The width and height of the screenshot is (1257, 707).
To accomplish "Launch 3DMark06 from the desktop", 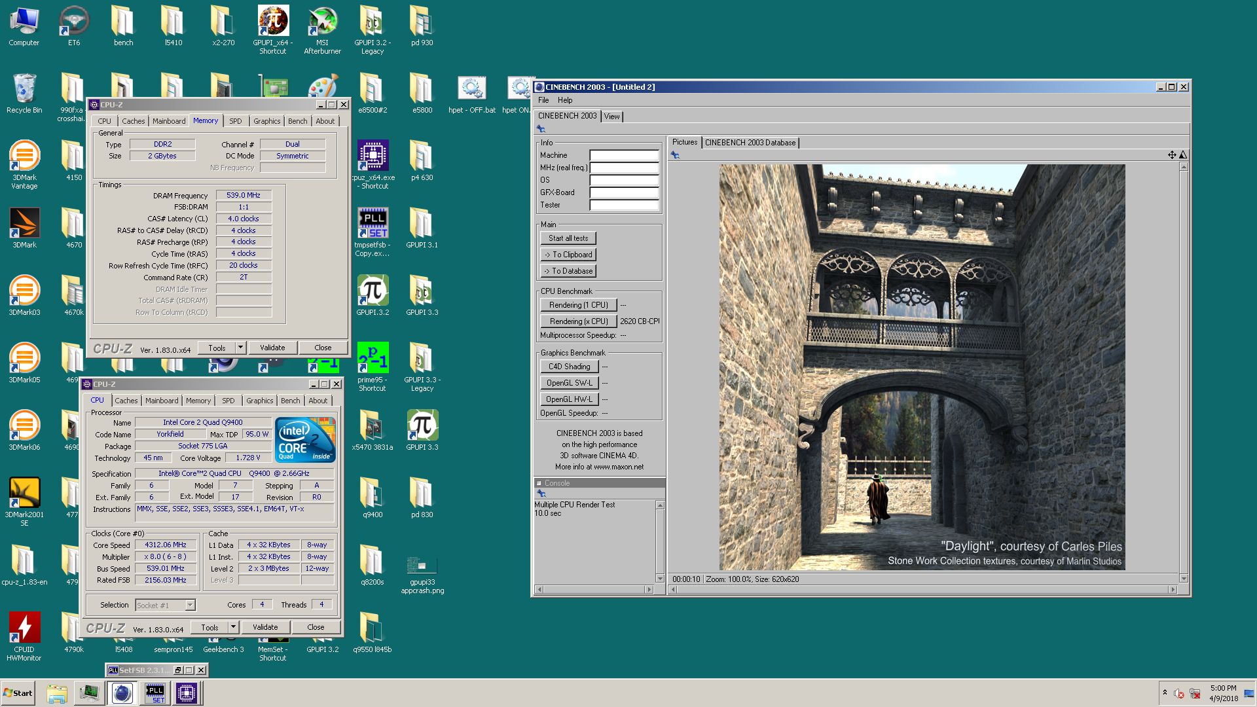I will pos(24,430).
